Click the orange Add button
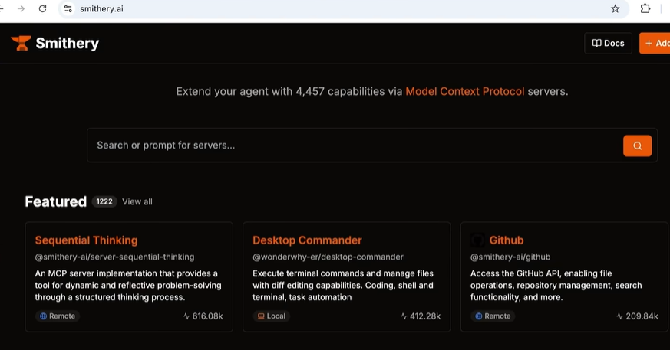This screenshot has width=670, height=350. 655,43
